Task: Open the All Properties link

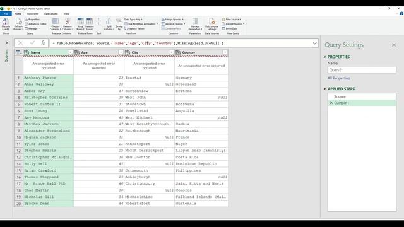Action: [338, 78]
